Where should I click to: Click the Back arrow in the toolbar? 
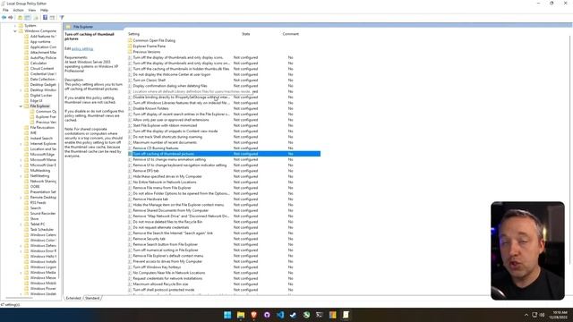point(4,18)
